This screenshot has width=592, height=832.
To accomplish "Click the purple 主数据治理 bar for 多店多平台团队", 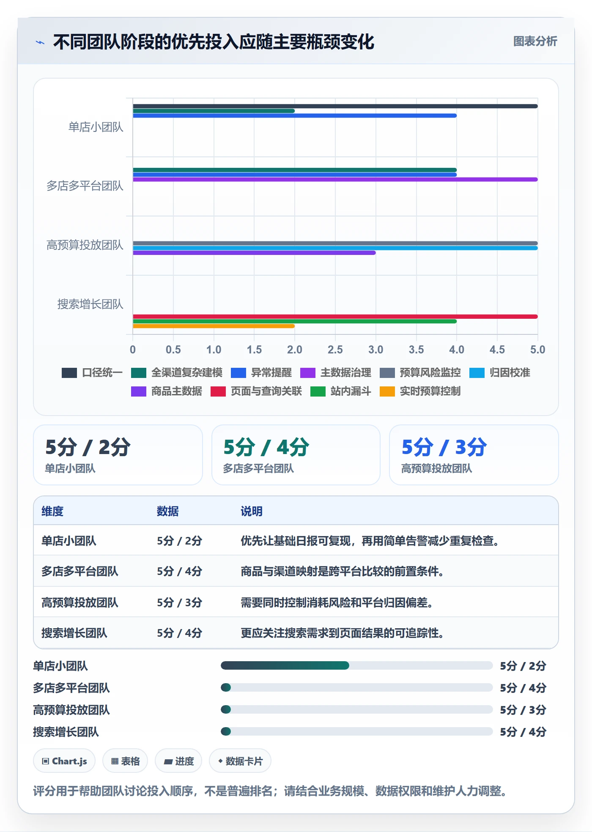I will click(x=335, y=179).
